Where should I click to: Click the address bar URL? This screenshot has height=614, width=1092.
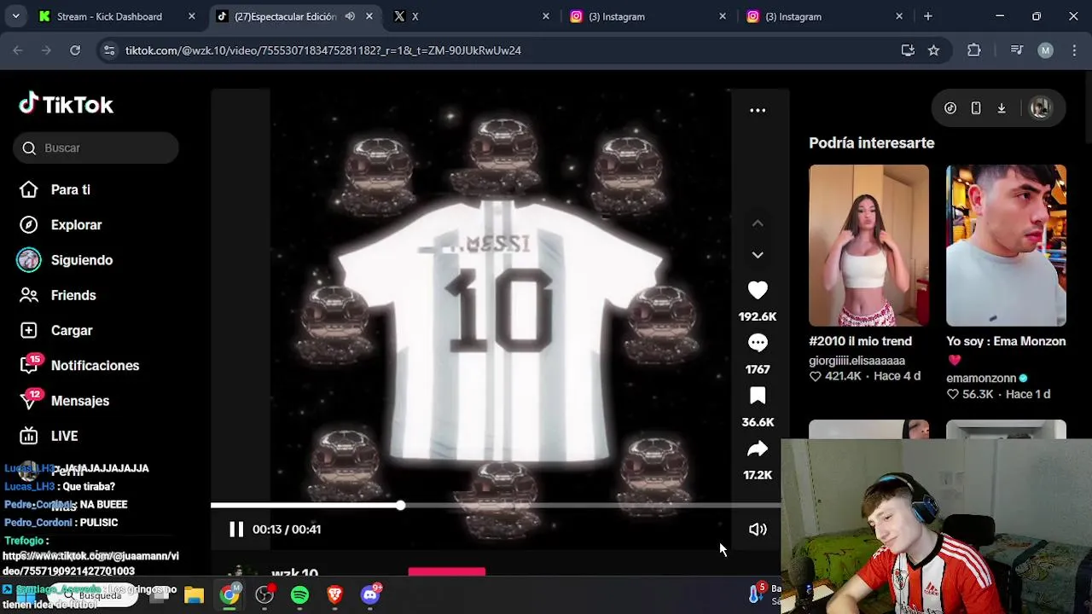tap(322, 50)
